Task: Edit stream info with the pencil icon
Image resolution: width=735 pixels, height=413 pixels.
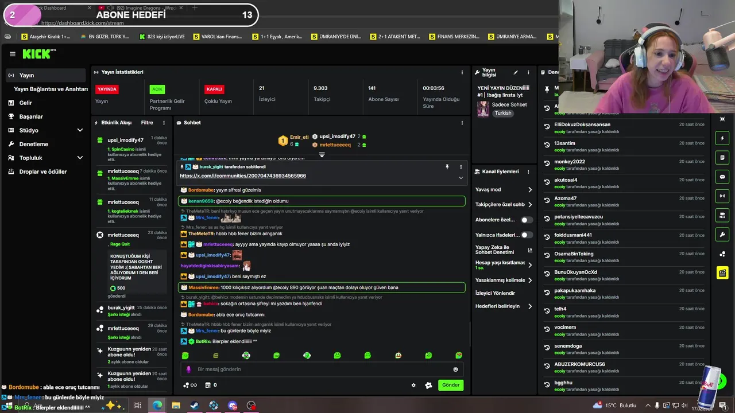Action: [516, 72]
